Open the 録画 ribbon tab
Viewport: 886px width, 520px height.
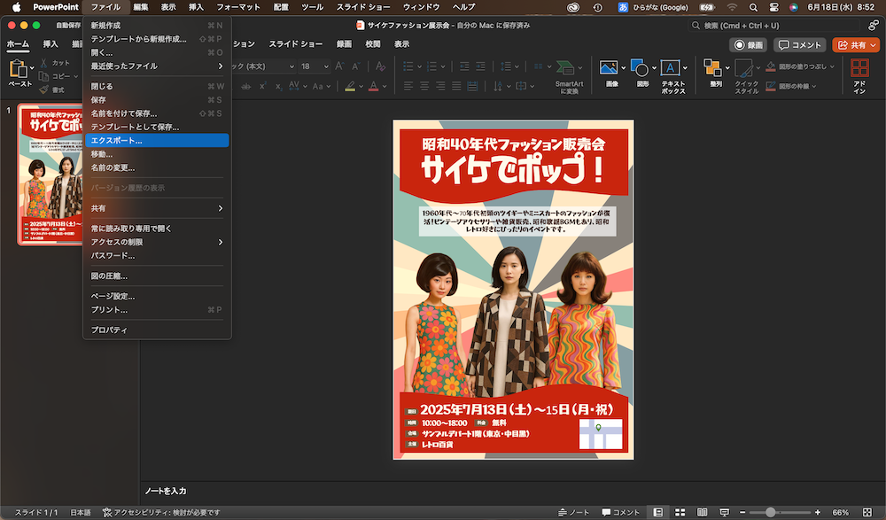344,44
